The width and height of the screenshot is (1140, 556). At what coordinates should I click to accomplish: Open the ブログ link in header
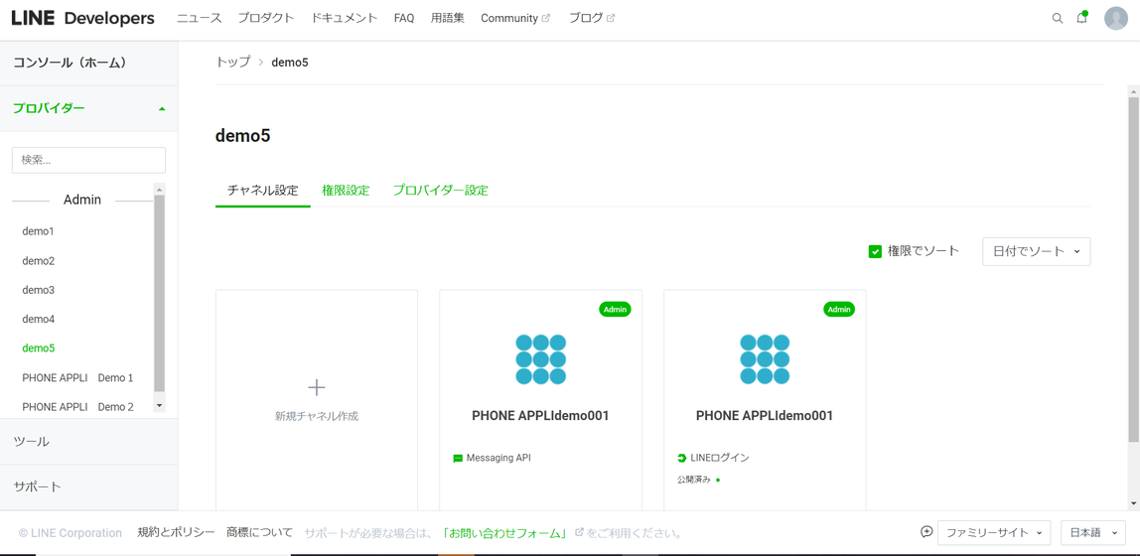586,18
